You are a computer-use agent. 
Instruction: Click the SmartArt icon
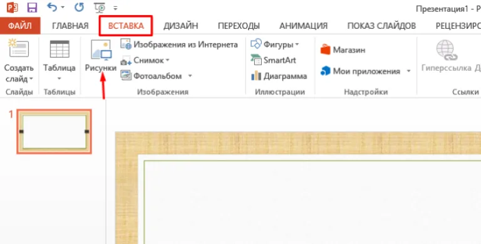coord(256,60)
